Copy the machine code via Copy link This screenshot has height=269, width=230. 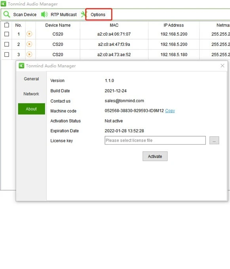170,111
